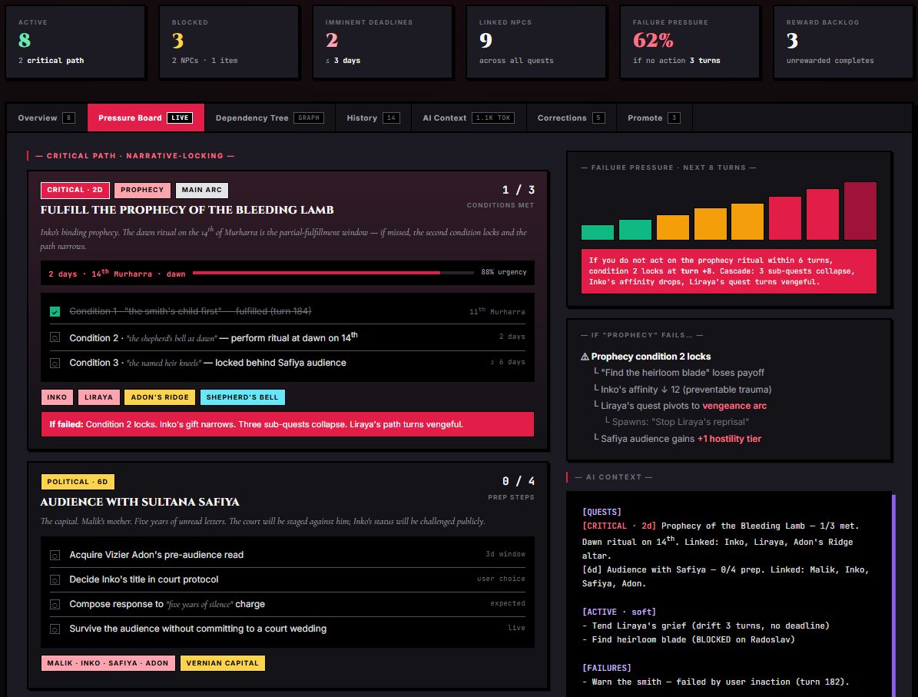Select the MALIK · INKO · SAFIYA · ADON tag

coord(108,663)
